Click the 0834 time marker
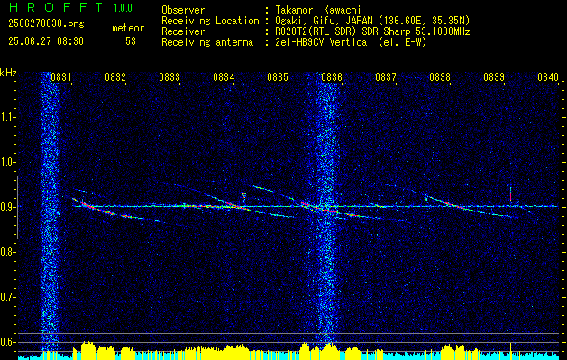 (224, 77)
